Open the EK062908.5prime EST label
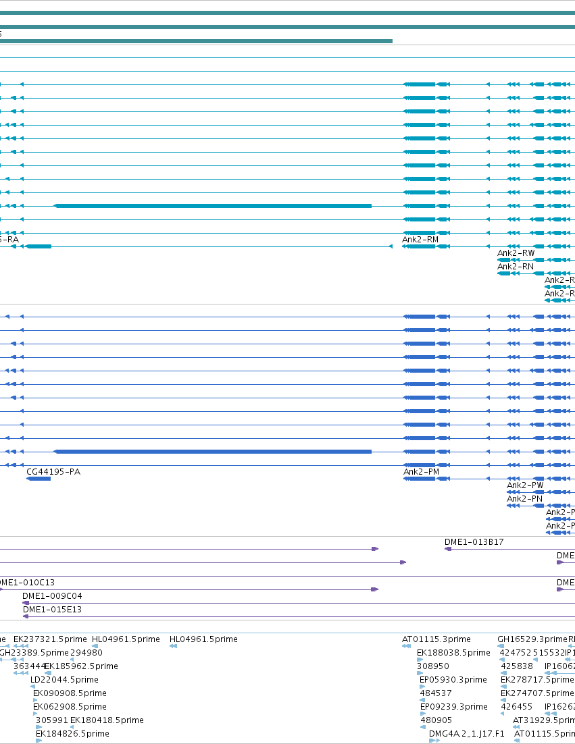The width and height of the screenshot is (575, 744). [x=70, y=706]
